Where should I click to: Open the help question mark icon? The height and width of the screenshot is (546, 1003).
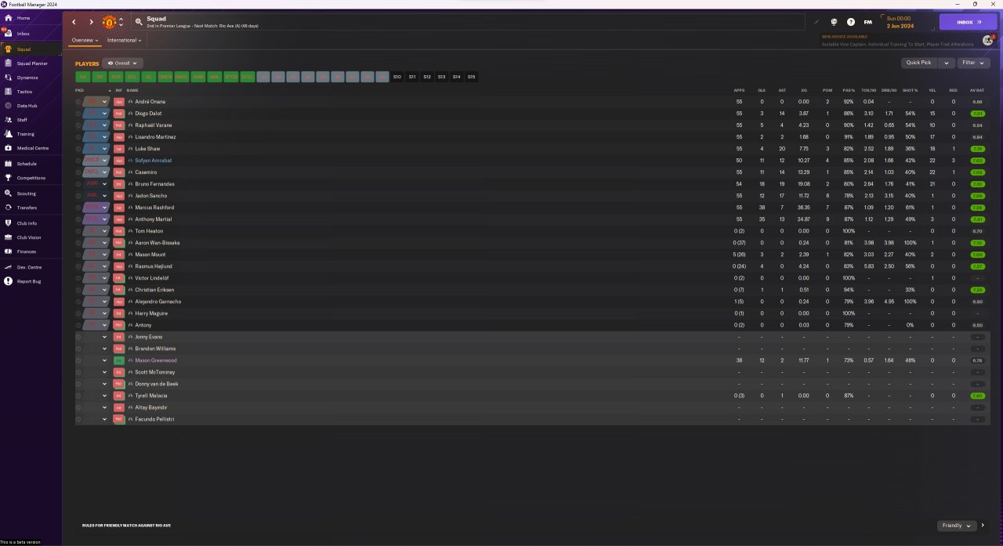click(851, 22)
